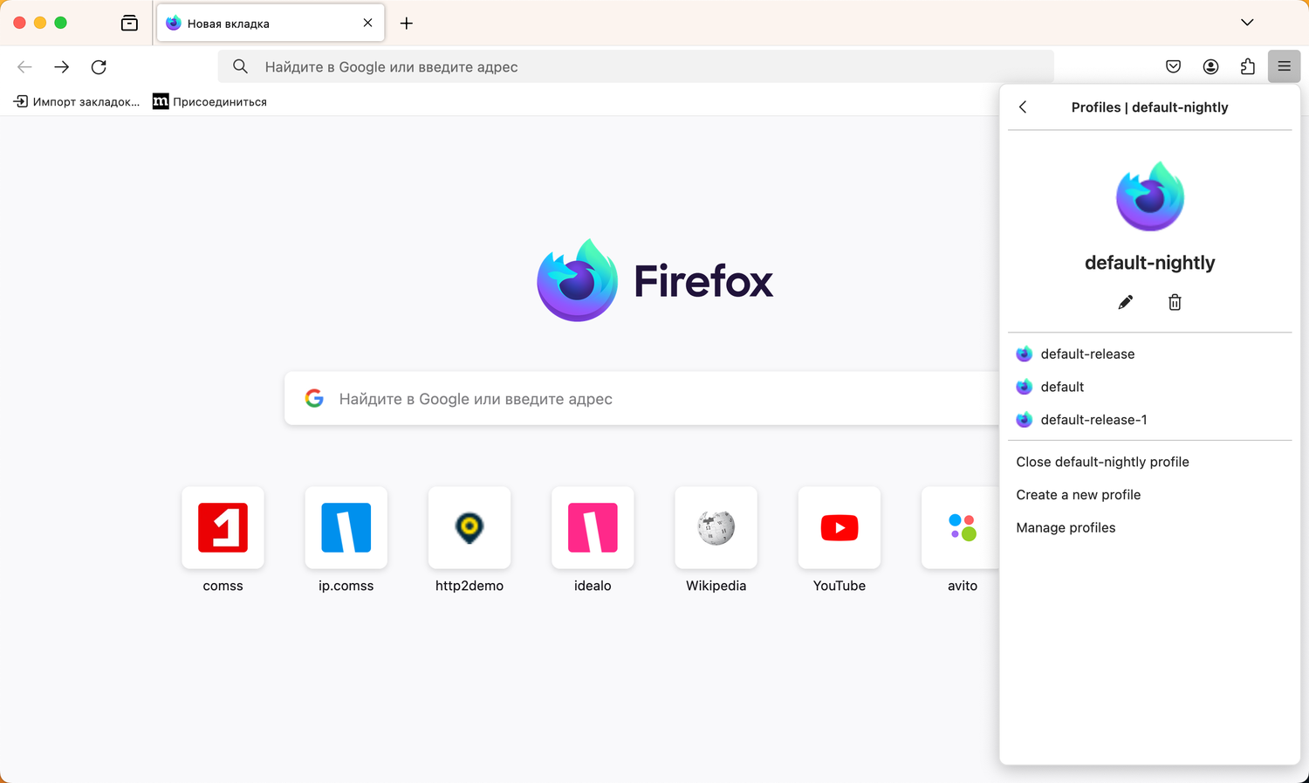The width and height of the screenshot is (1309, 783).
Task: Toggle the hamburger application menu
Action: pyautogui.click(x=1285, y=66)
